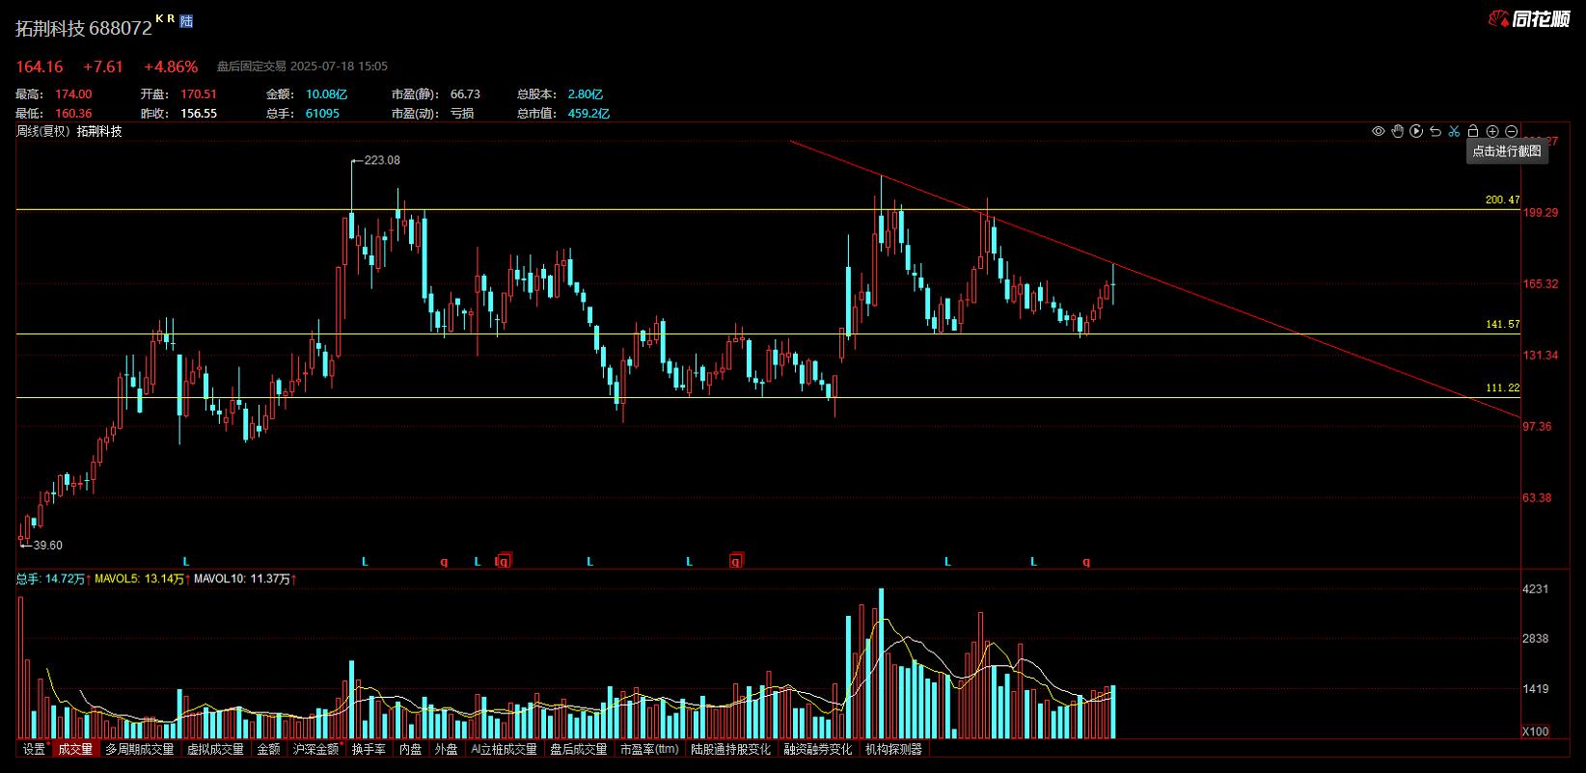Click the undo arrow icon

tap(1436, 131)
